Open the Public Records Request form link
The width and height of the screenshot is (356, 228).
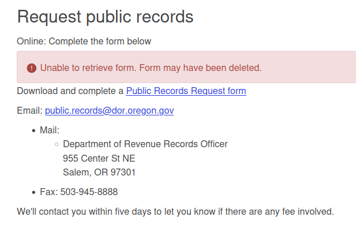pyautogui.click(x=186, y=91)
